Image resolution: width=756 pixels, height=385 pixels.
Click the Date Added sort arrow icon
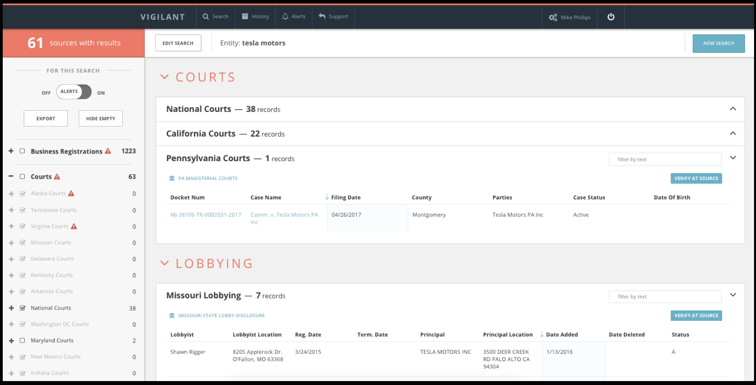click(x=542, y=334)
